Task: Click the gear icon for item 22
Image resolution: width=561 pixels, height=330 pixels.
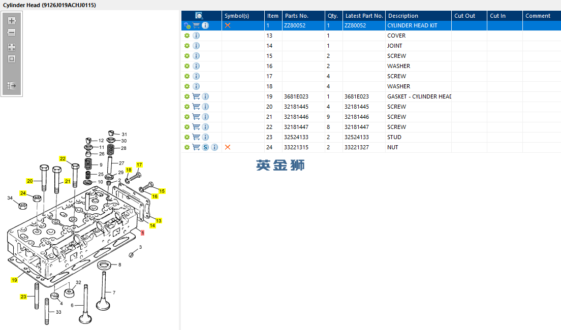Action: tap(187, 127)
